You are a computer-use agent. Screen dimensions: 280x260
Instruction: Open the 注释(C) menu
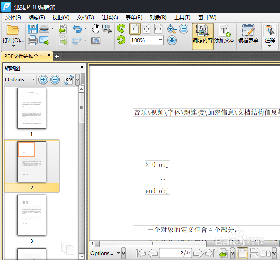109,18
